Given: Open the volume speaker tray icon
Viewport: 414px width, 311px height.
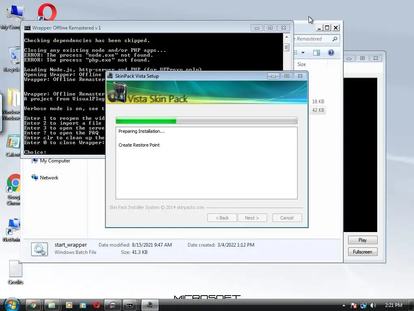Looking at the screenshot, I should [x=373, y=305].
